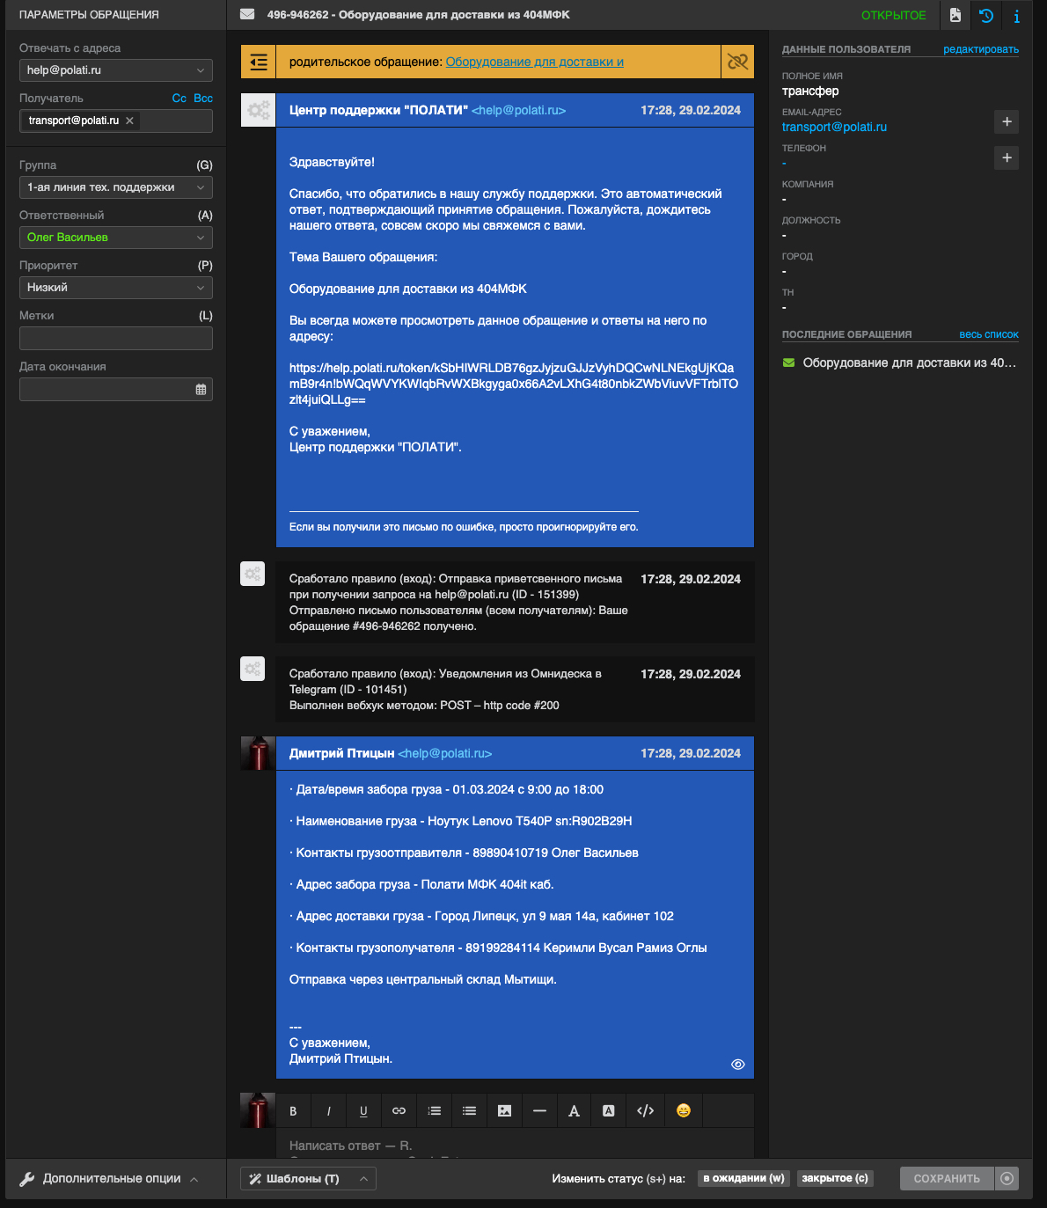Toggle bold formatting in the reply editor

pyautogui.click(x=293, y=1111)
